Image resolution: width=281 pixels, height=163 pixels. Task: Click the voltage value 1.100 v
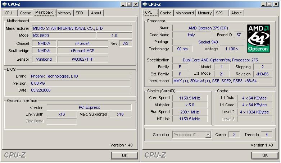pyautogui.click(x=232, y=49)
